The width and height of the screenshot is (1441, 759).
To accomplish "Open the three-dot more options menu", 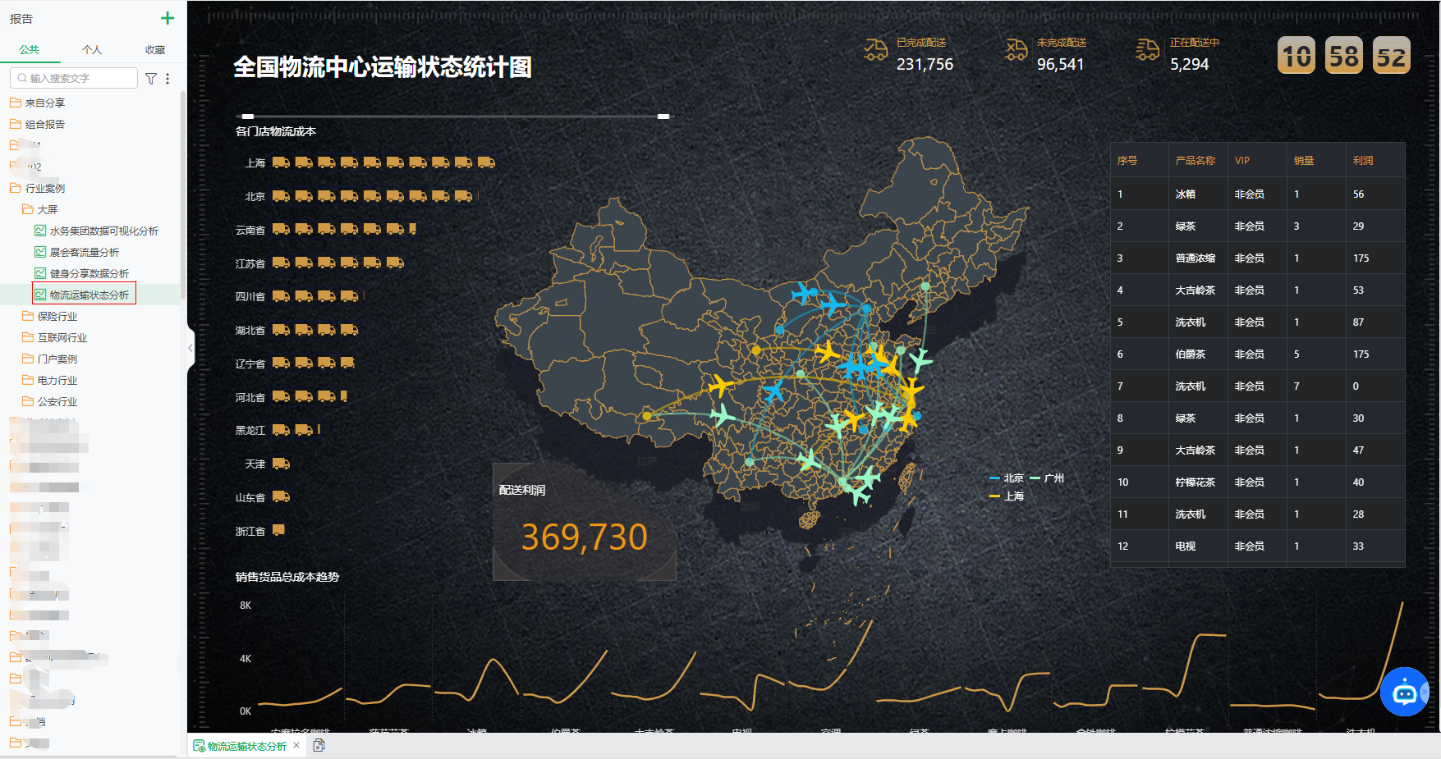I will (x=168, y=79).
